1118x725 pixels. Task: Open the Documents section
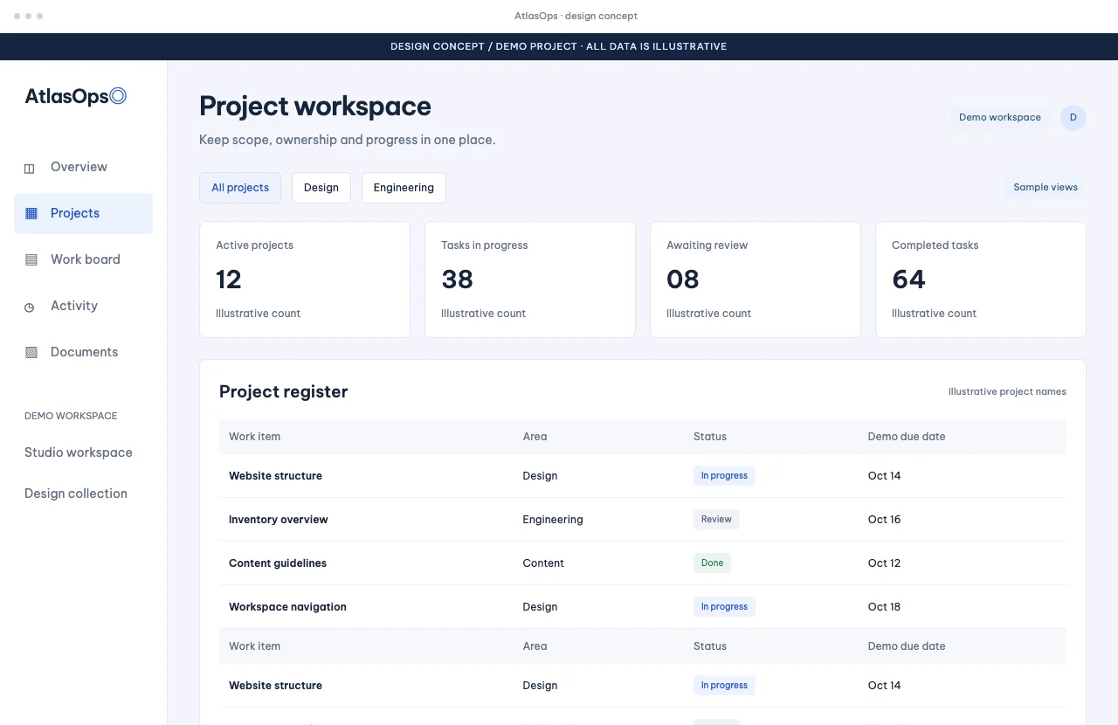(83, 352)
